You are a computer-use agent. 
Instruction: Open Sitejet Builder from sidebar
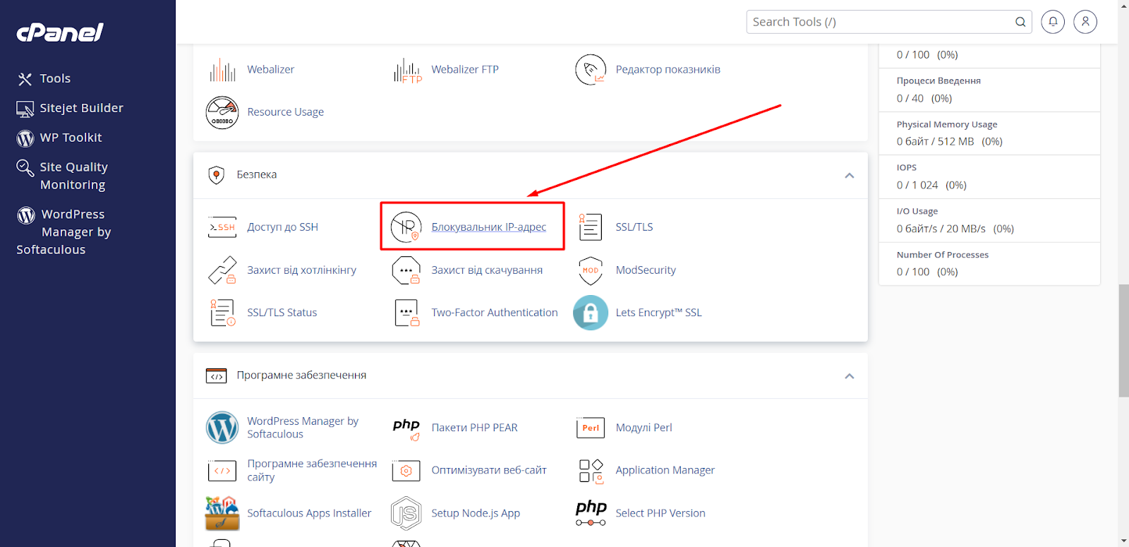[x=82, y=109]
